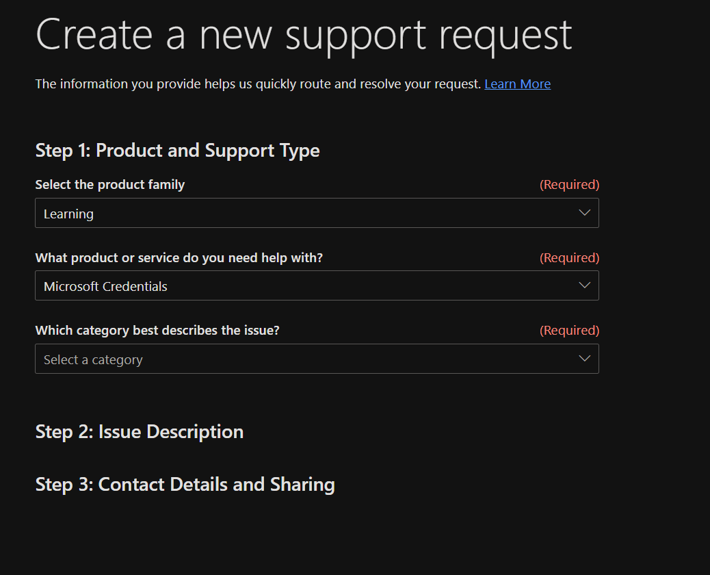Click the chevron arrow beside Microsoft Credentials
This screenshot has width=710, height=575.
(584, 285)
